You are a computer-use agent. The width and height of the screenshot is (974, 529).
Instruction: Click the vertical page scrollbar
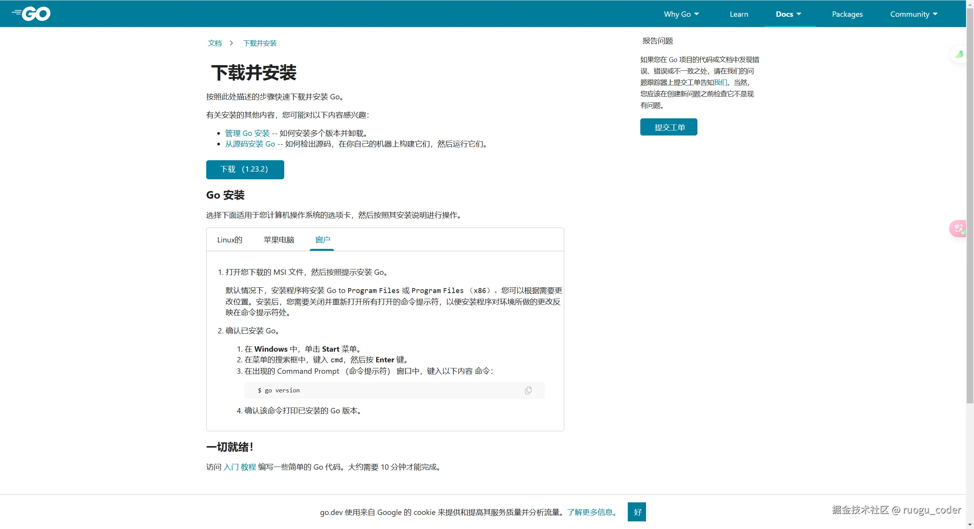coord(970,206)
